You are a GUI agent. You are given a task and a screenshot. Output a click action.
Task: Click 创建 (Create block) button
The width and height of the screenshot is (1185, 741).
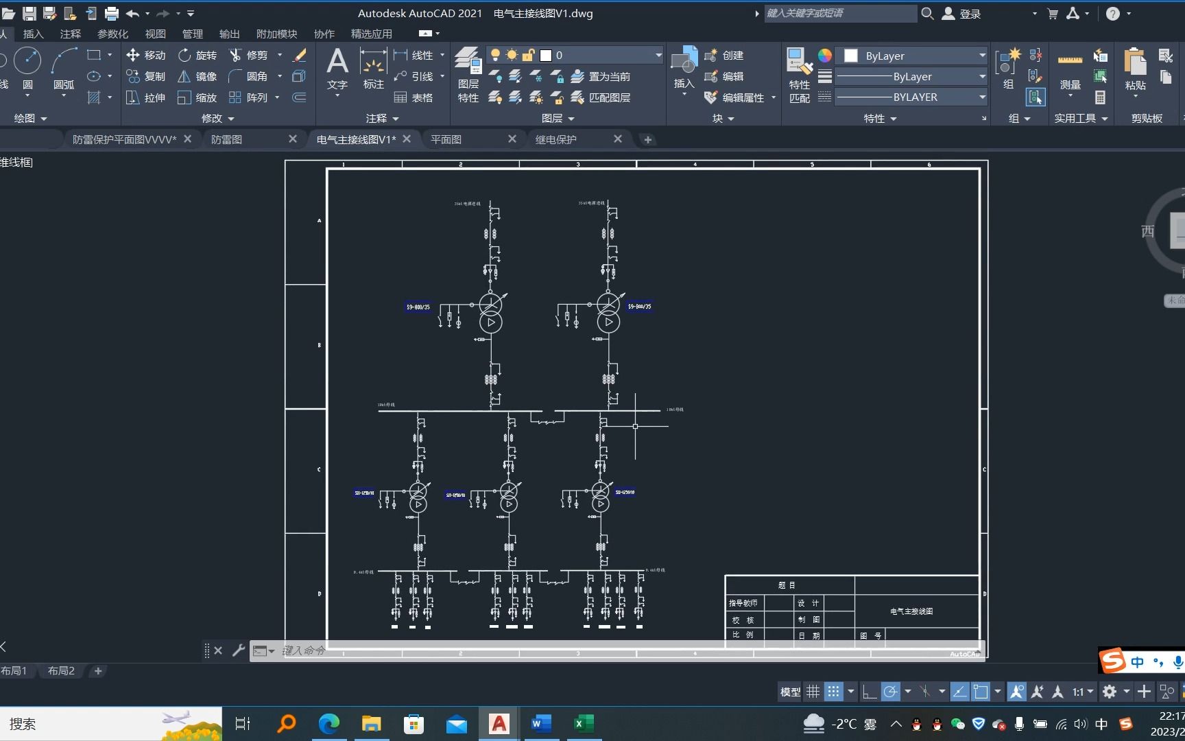pyautogui.click(x=725, y=55)
